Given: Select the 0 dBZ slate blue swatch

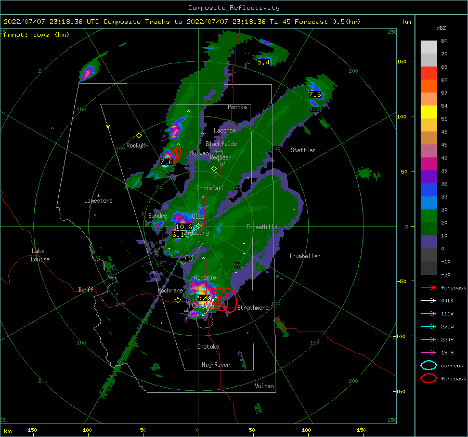Looking at the screenshot, I should 428,242.
